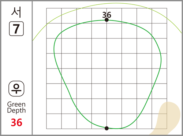Viewport: 183px width, 136px height.
Task: Click the word Depth in the sidebar
Action: click(x=16, y=110)
